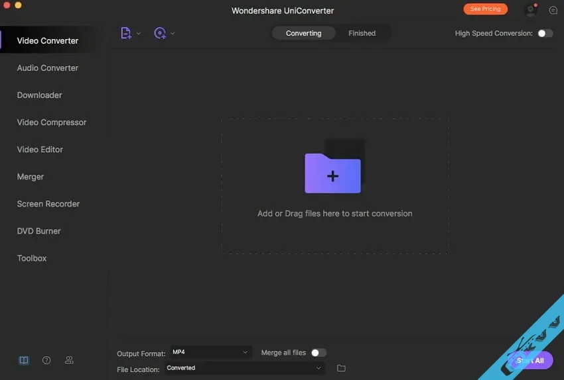Expand the Add Files dropdown arrow
Screen dimensions: 564x380
coord(139,33)
